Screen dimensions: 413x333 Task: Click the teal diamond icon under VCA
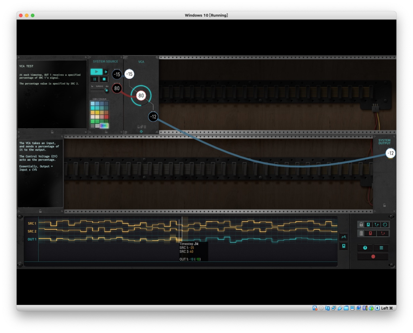141,131
